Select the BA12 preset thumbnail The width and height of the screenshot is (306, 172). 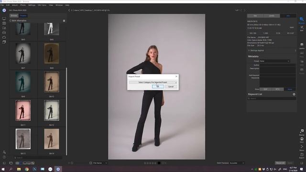point(52,110)
